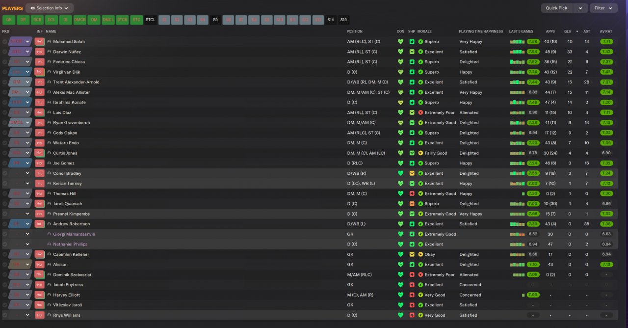Image resolution: width=628 pixels, height=328 pixels.
Task: Click the sharpness icon for Kieran Tierney
Action: coord(412,184)
